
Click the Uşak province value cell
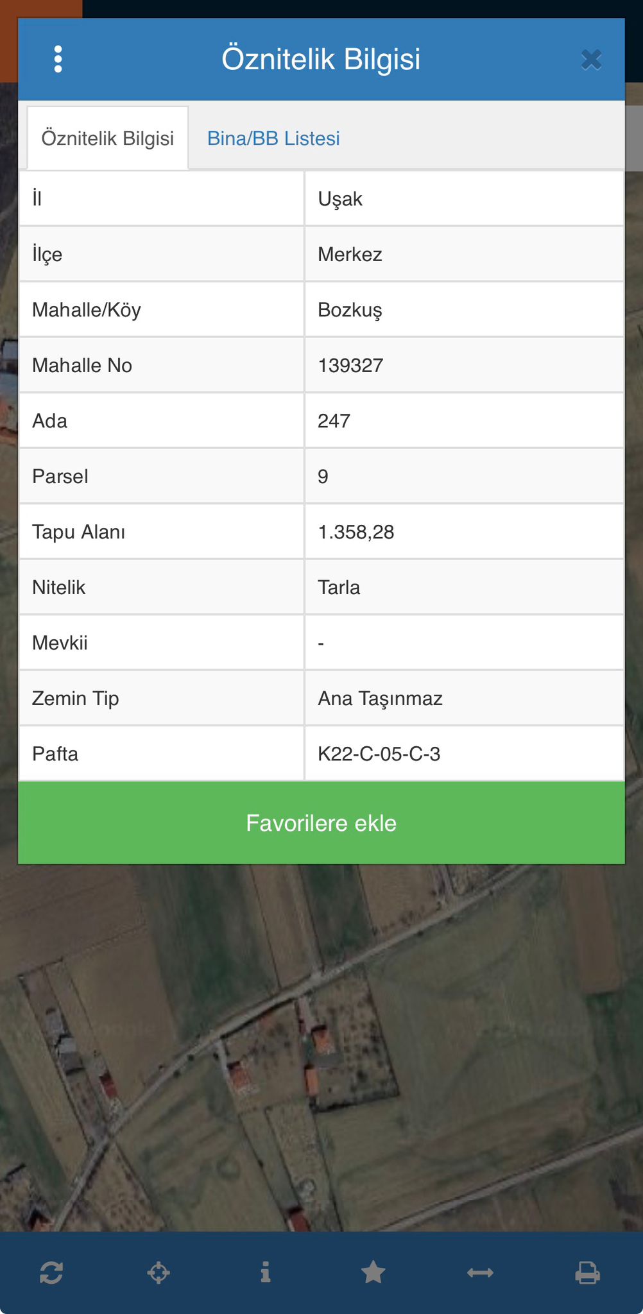[340, 199]
